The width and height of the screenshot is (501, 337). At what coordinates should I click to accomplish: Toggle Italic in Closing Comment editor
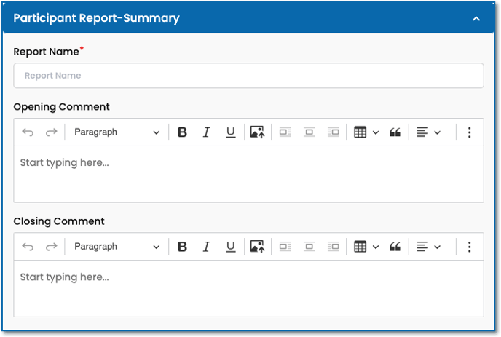coord(206,247)
